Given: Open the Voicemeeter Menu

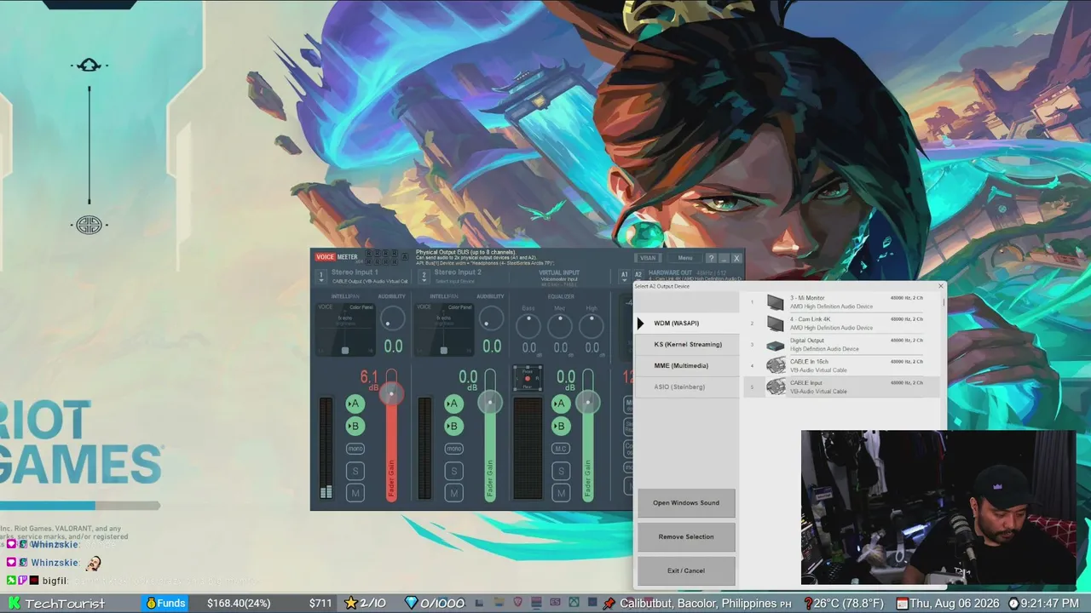Looking at the screenshot, I should pos(684,258).
